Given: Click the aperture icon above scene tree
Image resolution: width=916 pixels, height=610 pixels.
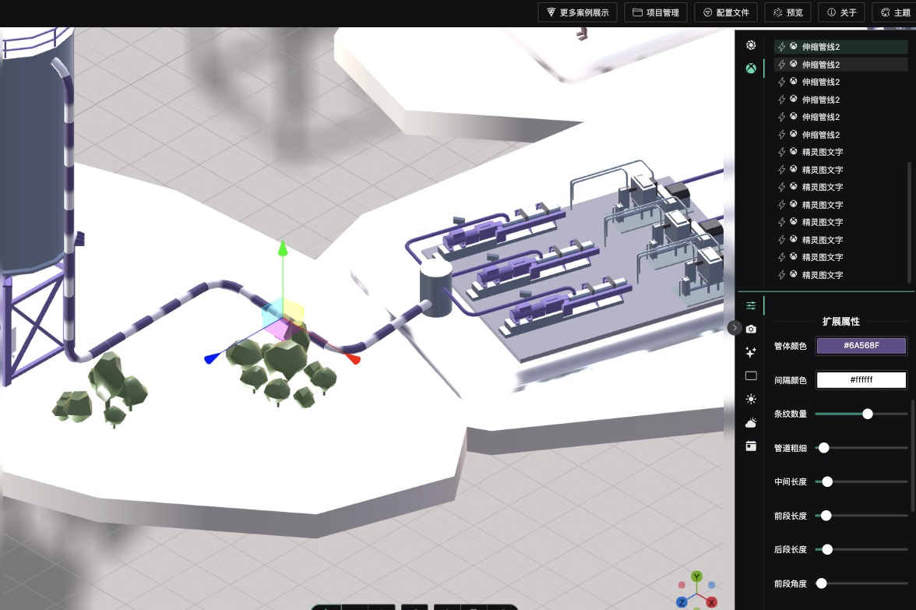Looking at the screenshot, I should (x=751, y=45).
